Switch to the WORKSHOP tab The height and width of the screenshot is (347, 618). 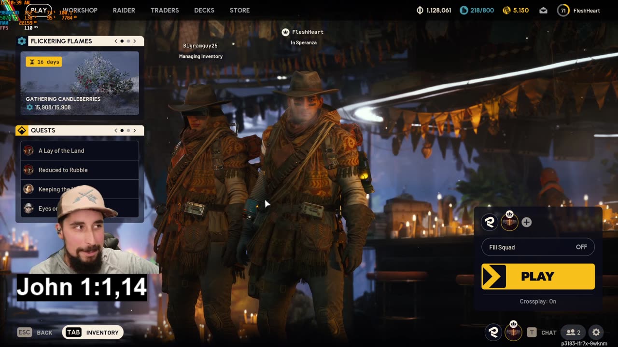[80, 10]
